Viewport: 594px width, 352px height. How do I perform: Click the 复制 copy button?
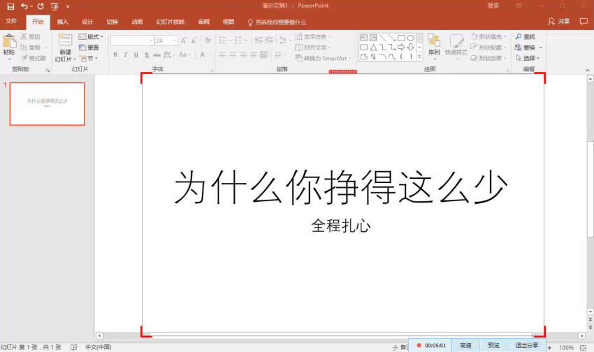coord(31,47)
